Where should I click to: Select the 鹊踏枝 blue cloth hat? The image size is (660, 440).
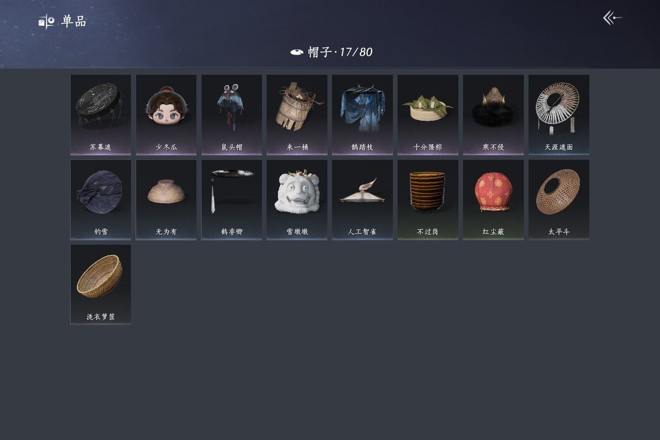coord(362,115)
